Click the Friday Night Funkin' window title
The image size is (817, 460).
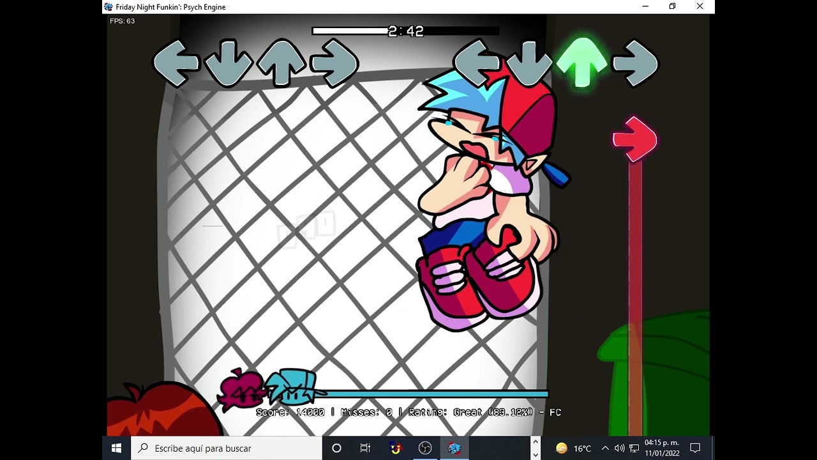pyautogui.click(x=170, y=7)
